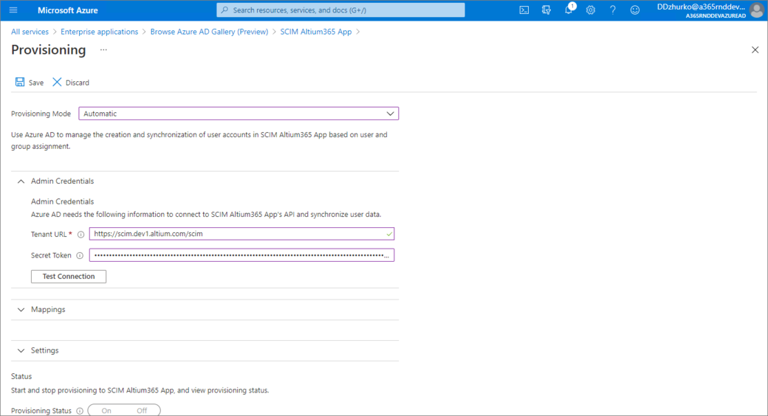Expand the Settings section

pyautogui.click(x=21, y=350)
